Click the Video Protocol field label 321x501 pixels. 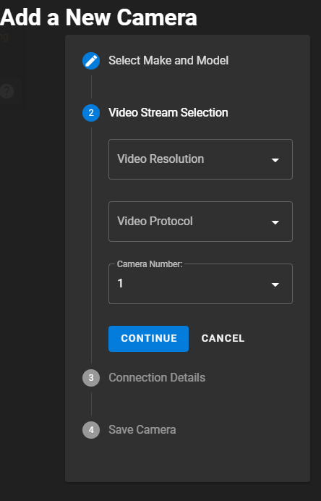pyautogui.click(x=155, y=221)
